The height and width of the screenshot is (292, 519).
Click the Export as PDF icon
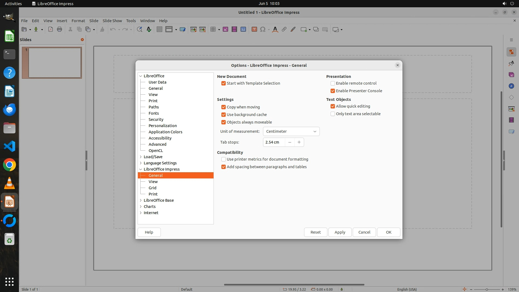pos(51,29)
